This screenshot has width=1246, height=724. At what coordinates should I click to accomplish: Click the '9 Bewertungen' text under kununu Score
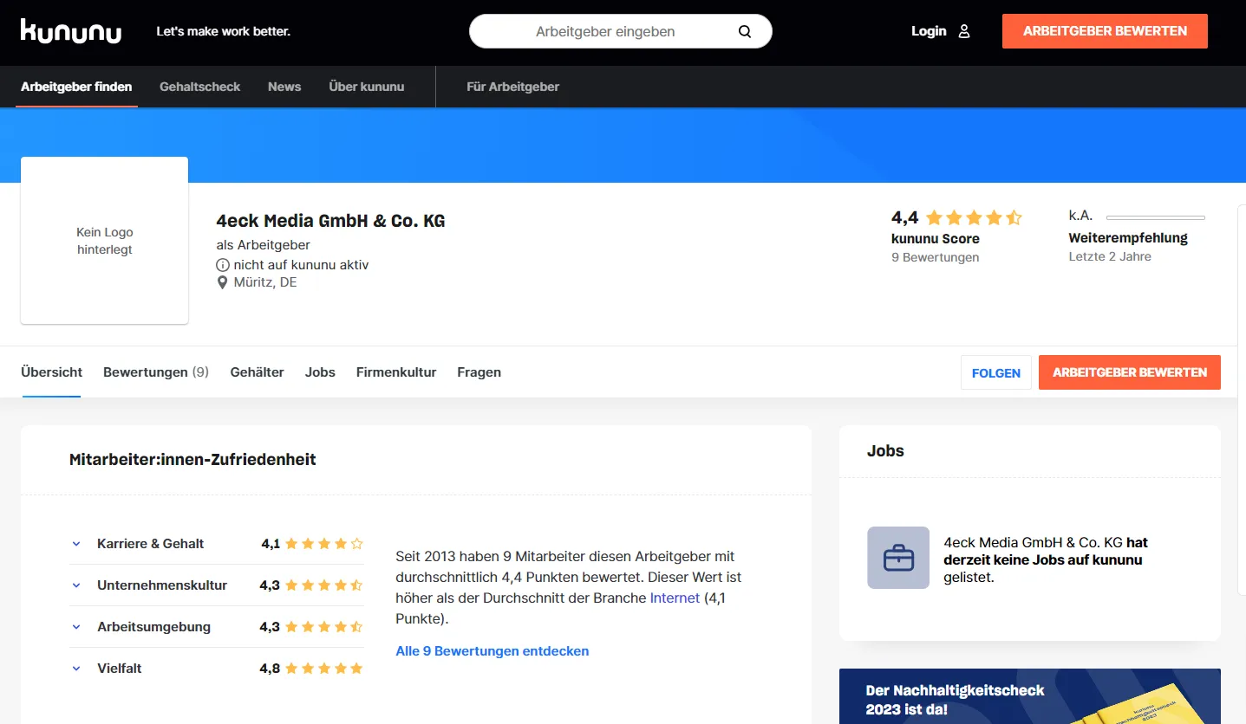click(935, 257)
